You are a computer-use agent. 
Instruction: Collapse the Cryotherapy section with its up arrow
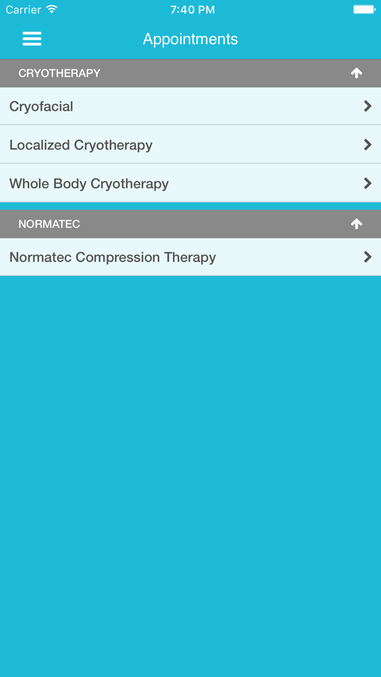coord(357,73)
